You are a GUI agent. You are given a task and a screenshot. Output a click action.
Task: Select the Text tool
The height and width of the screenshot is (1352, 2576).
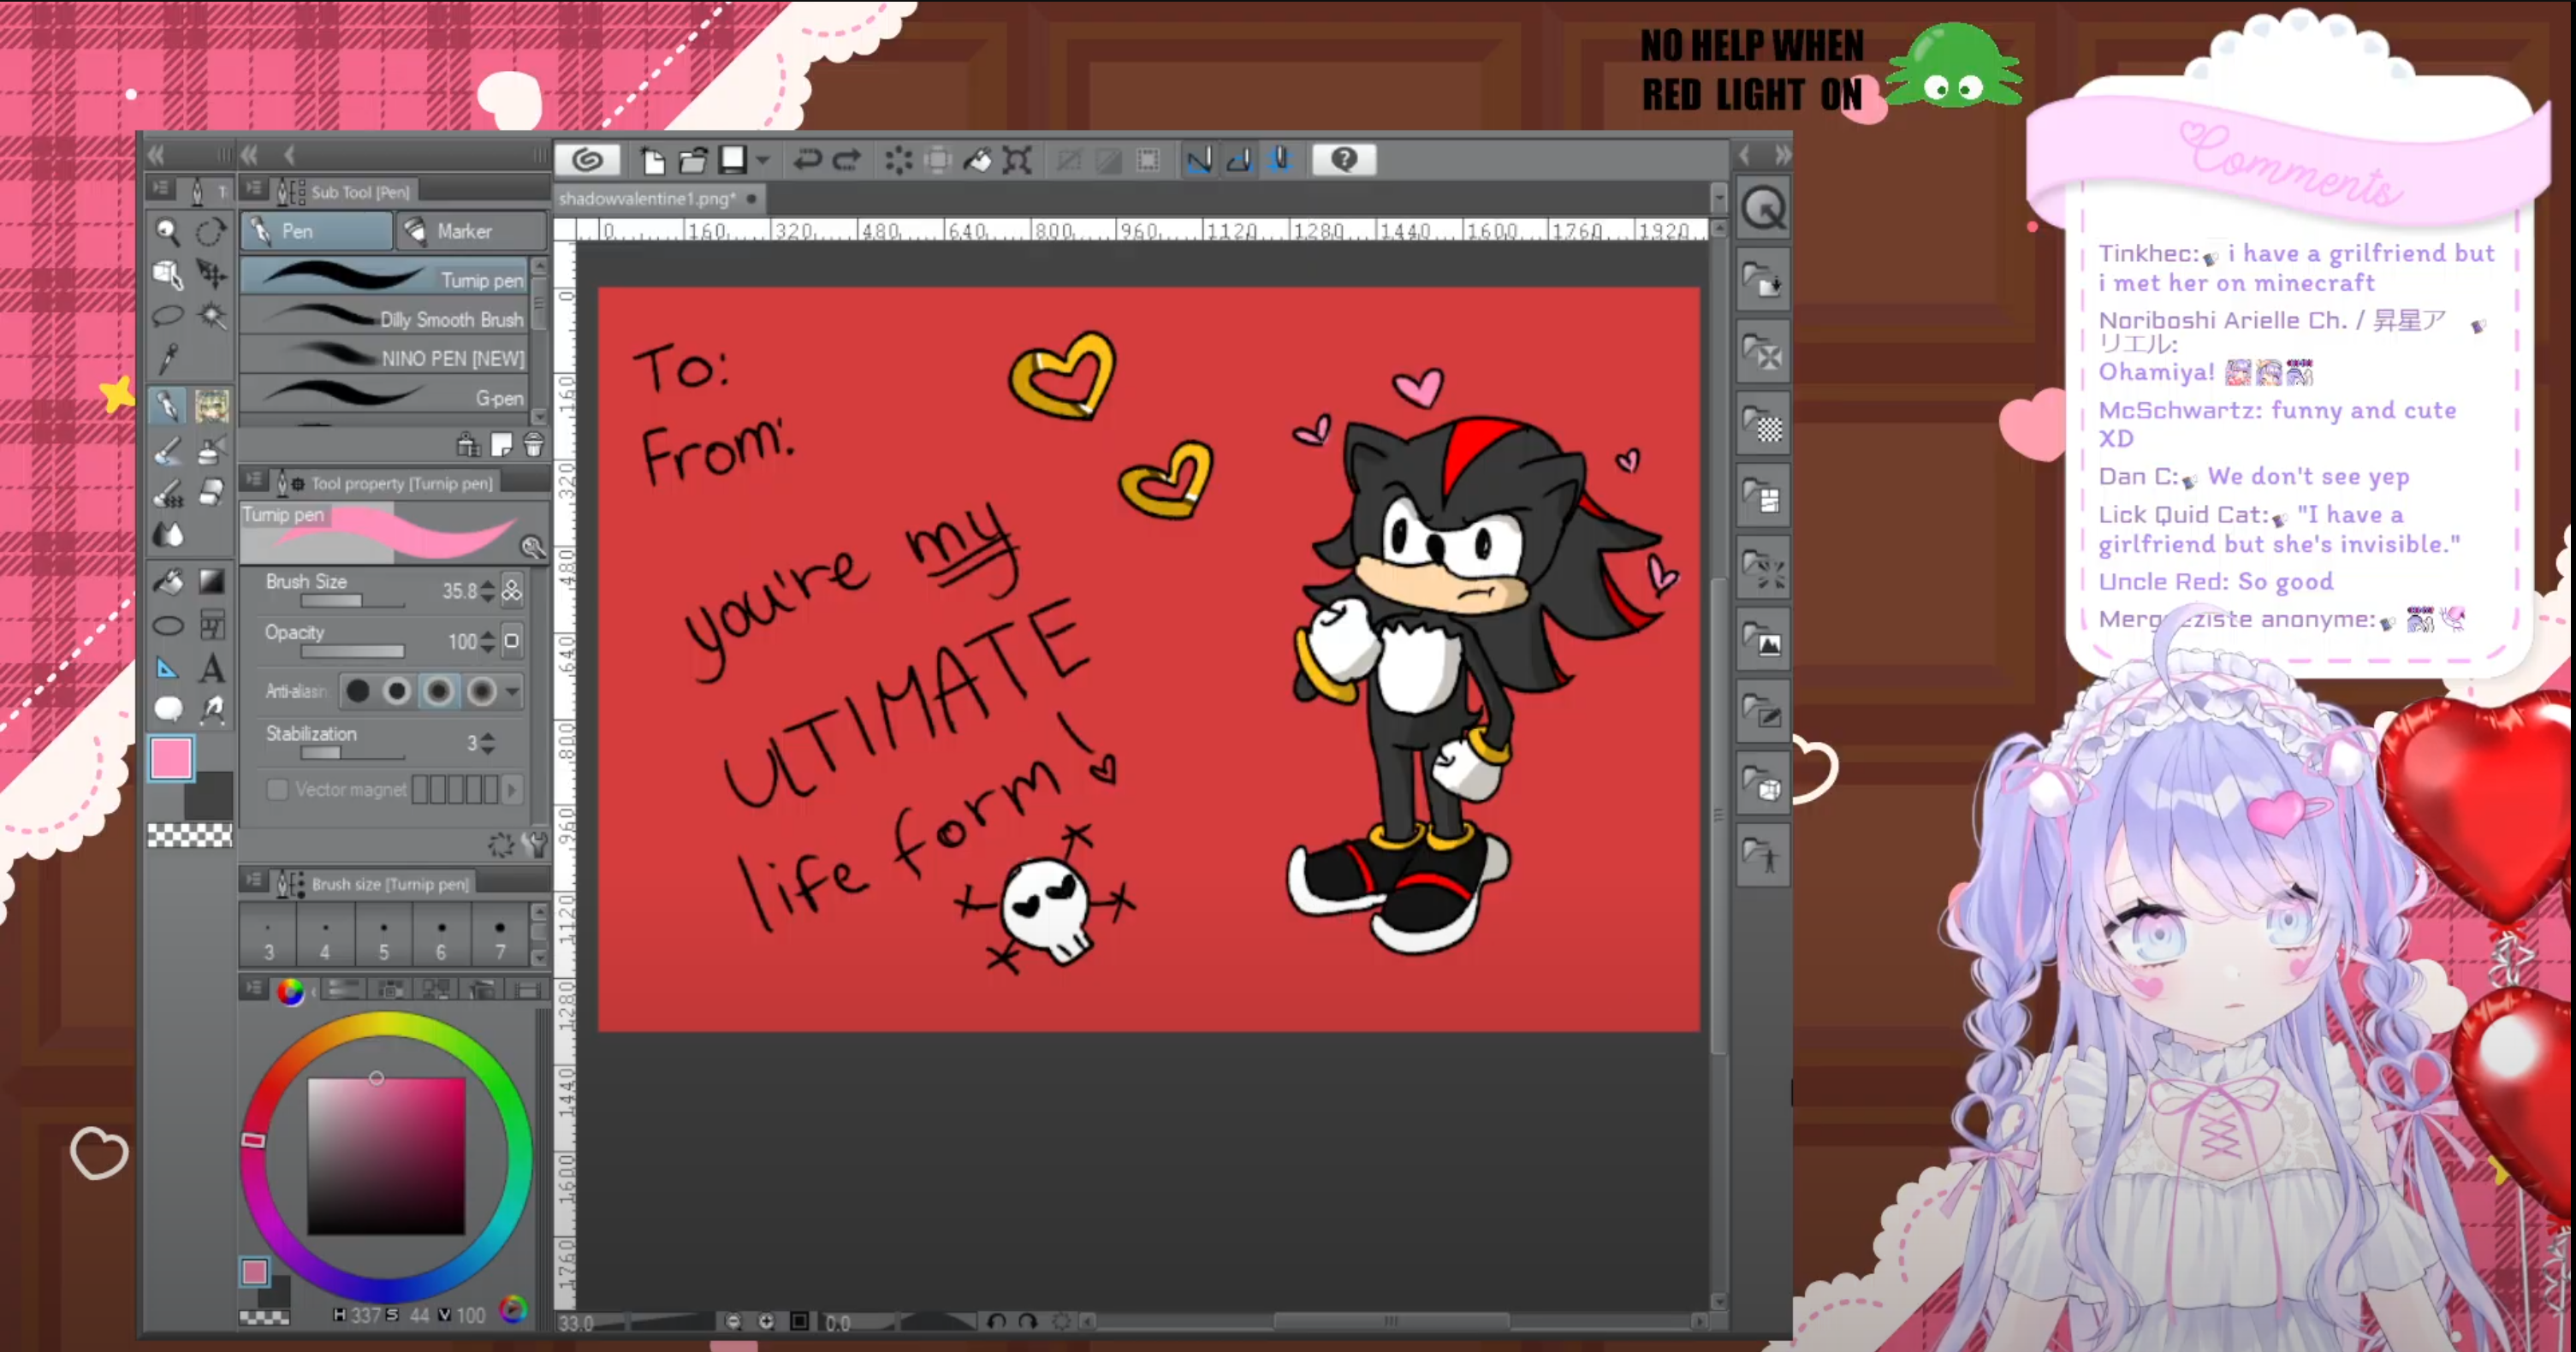211,668
